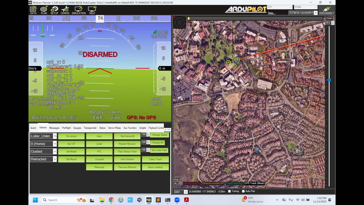Viewport: 364px width, 205px height.
Task: Open File Explorer from the taskbar
Action: pos(102,200)
